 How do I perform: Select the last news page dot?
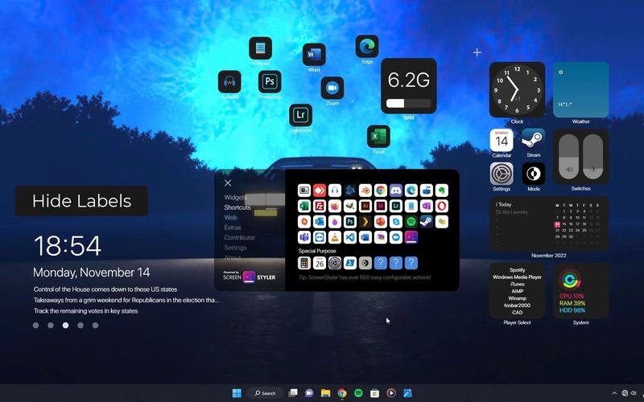[95, 326]
